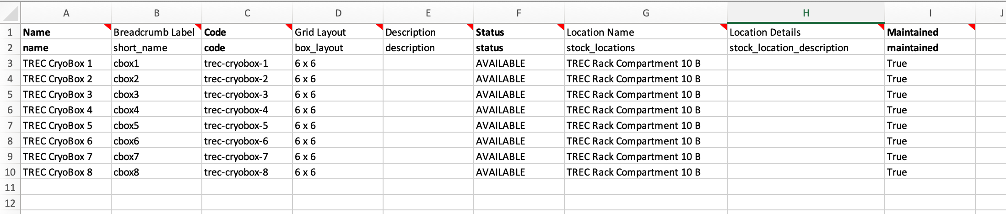Click the lowercase 'maintained' cell

tap(930, 48)
